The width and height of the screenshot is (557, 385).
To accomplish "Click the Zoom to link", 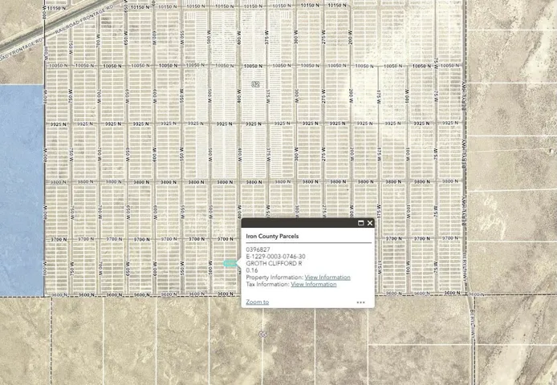I will coord(257,302).
